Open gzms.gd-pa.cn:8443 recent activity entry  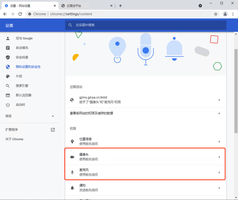[x=146, y=100]
